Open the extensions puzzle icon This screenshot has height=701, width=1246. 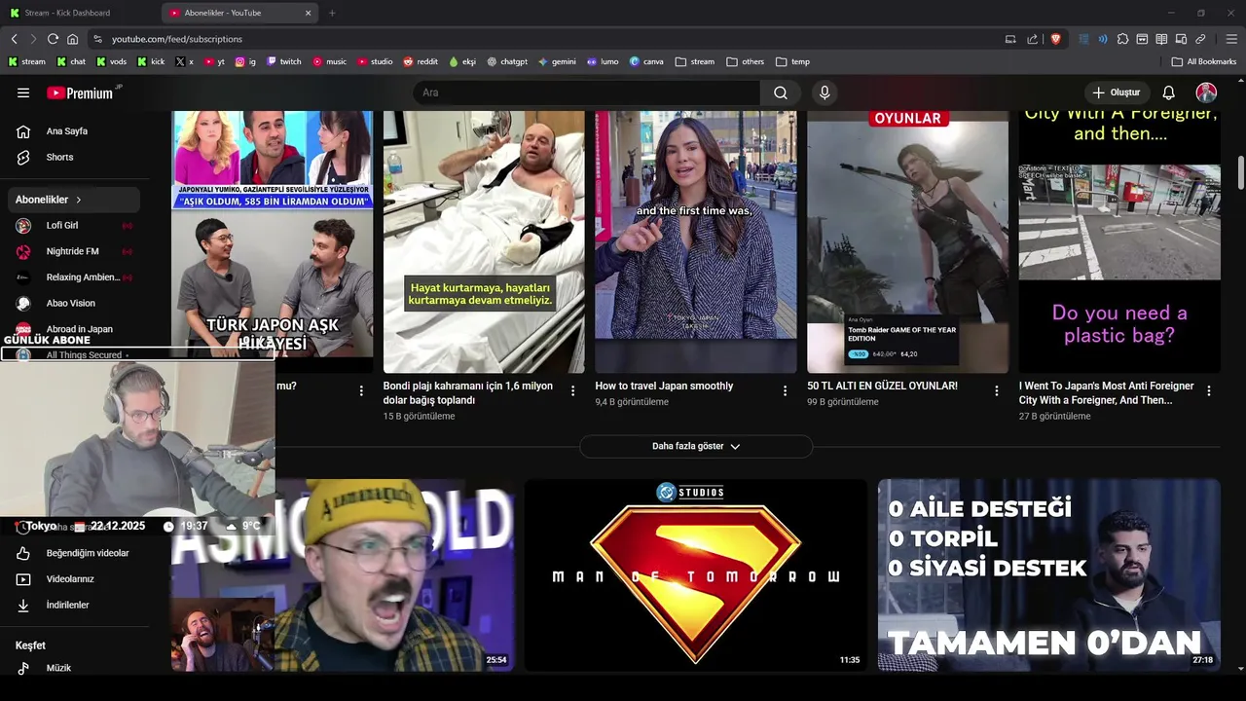pyautogui.click(x=1122, y=39)
